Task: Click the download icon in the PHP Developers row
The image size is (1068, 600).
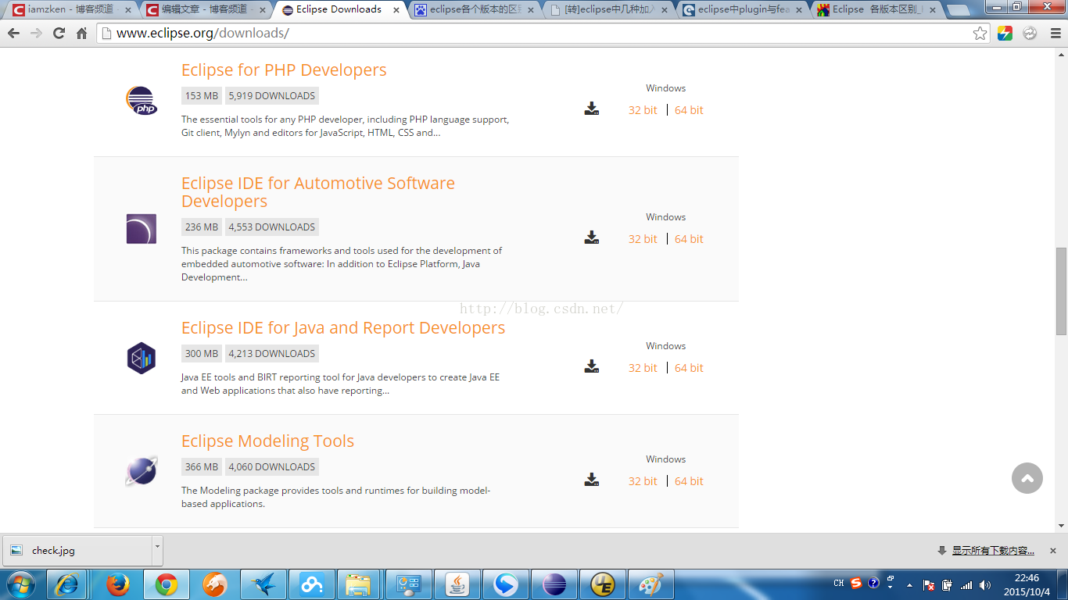Action: pyautogui.click(x=592, y=109)
